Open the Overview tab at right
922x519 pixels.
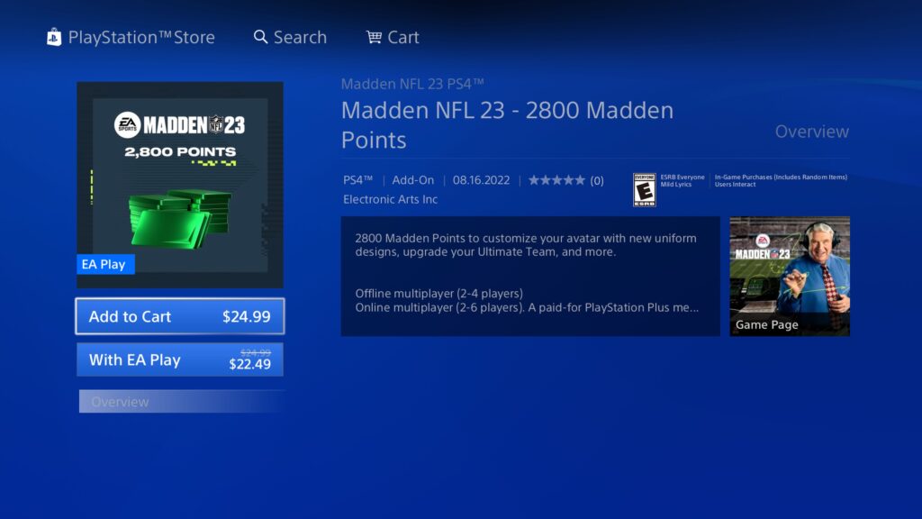coord(811,132)
